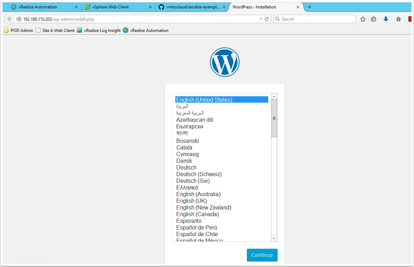The image size is (414, 267).
Task: Select English (Canada) language
Action: point(222,214)
